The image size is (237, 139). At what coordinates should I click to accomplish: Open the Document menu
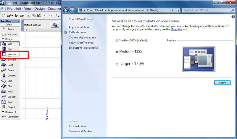(54, 9)
